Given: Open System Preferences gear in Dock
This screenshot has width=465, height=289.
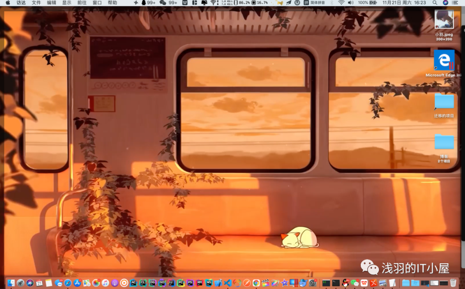Looking at the screenshot, I should tap(313, 283).
